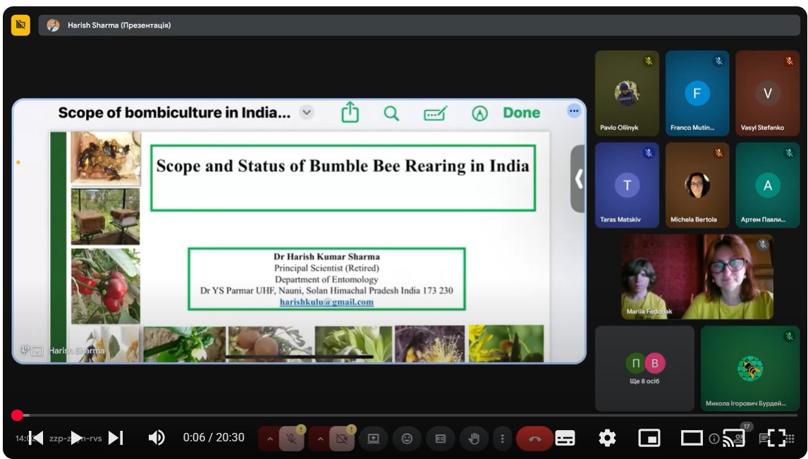Expand the document title dropdown chevron
Viewport: 808px width, 459px height.
click(307, 112)
